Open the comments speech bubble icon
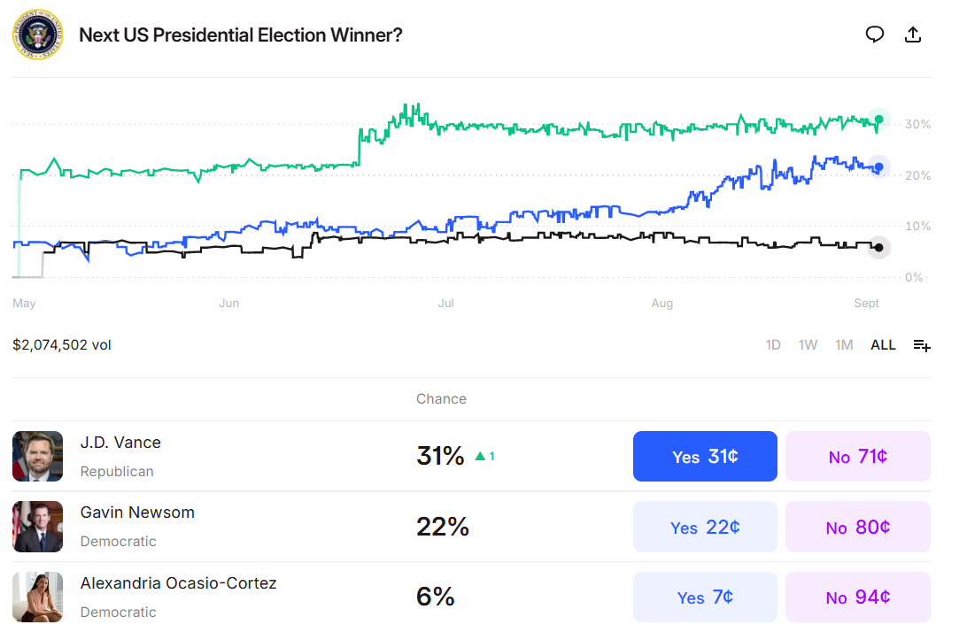Image resolution: width=967 pixels, height=632 pixels. tap(875, 35)
